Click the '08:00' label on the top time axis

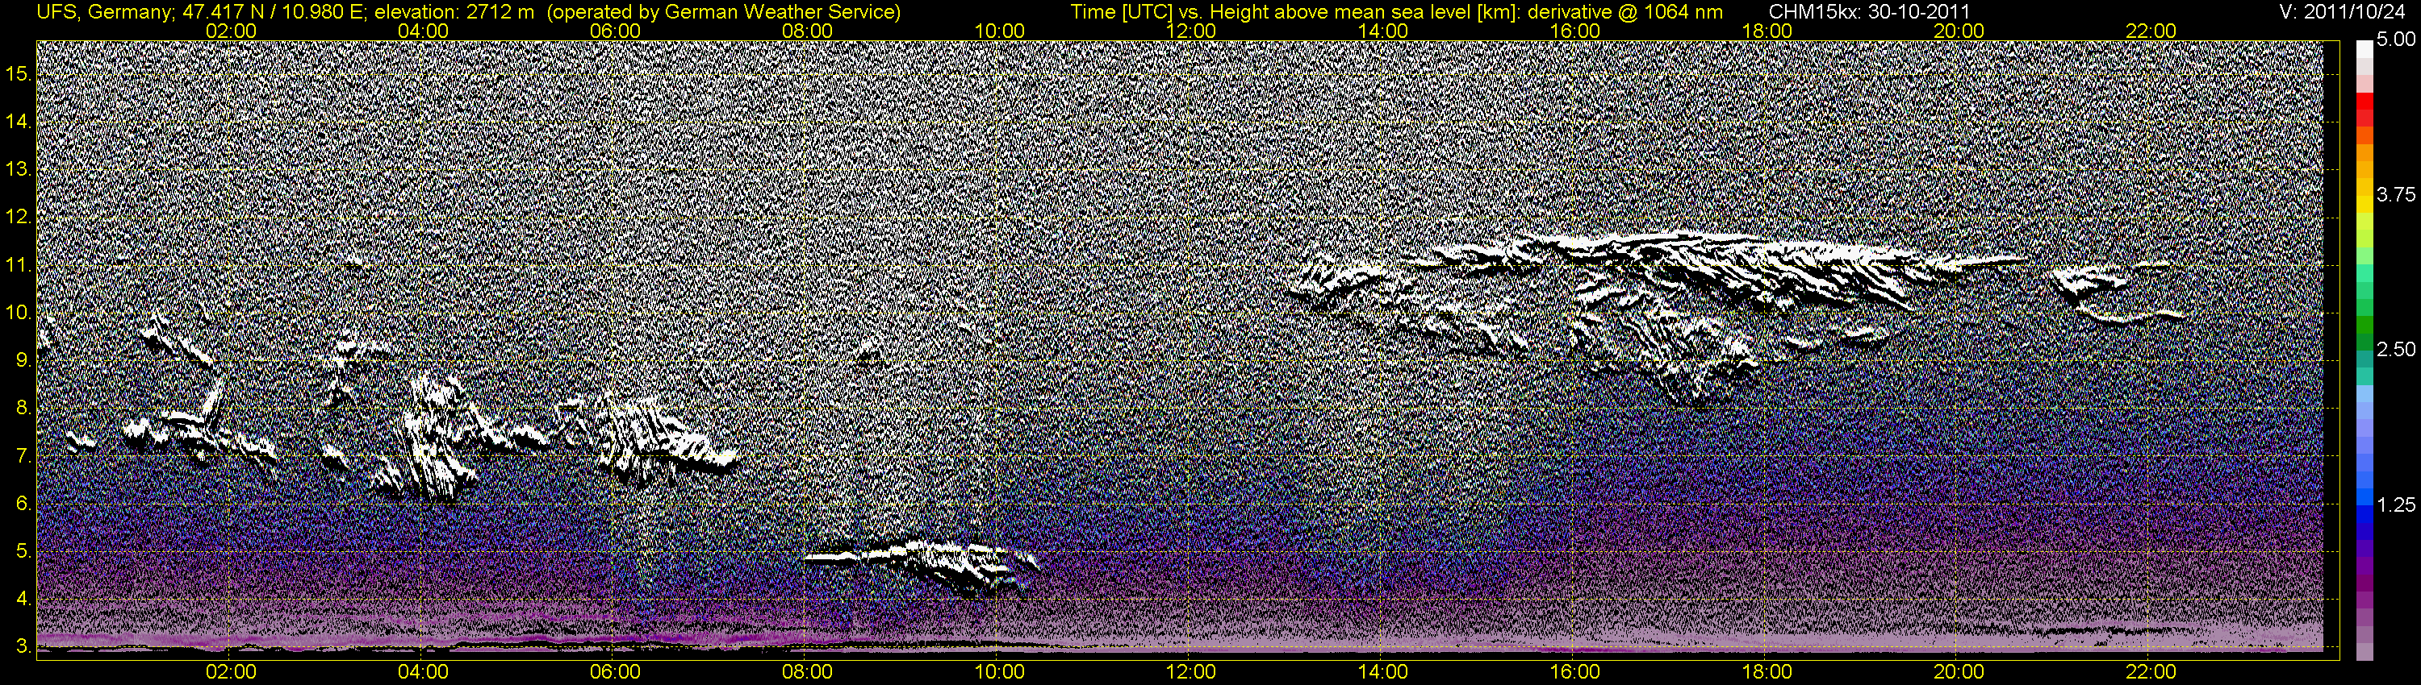pos(807,31)
